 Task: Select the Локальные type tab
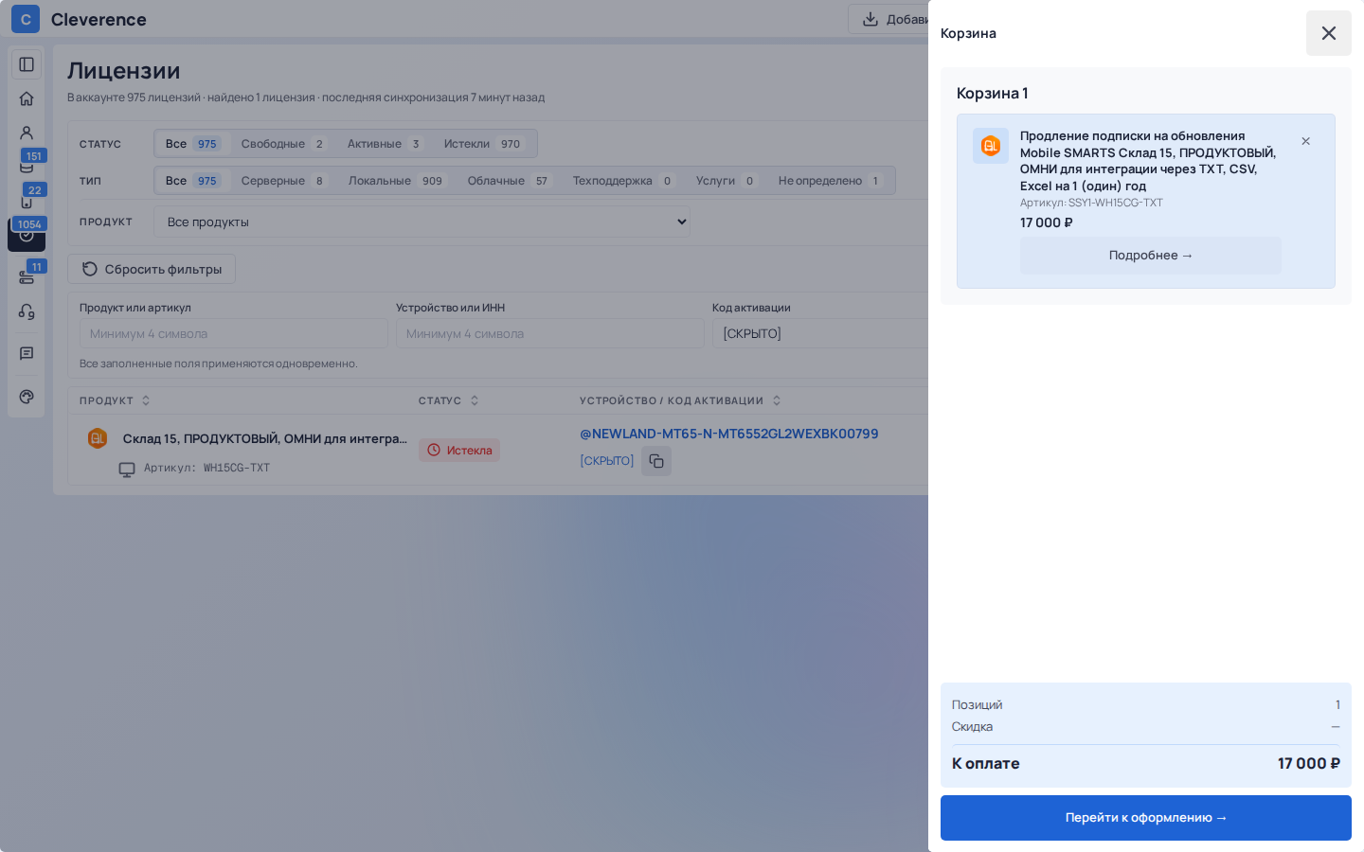(x=396, y=181)
